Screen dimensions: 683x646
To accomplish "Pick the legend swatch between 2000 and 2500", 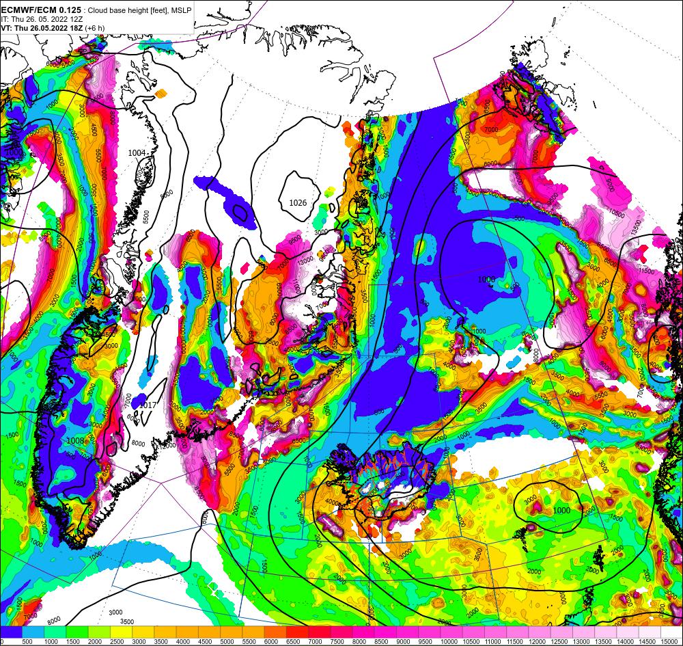I will click(99, 633).
